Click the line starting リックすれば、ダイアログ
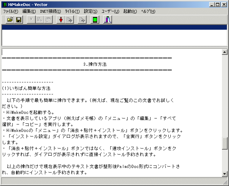 coord(79,155)
